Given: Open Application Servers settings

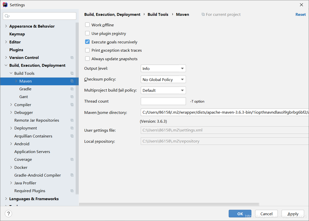Looking at the screenshot, I should pyautogui.click(x=32, y=152).
